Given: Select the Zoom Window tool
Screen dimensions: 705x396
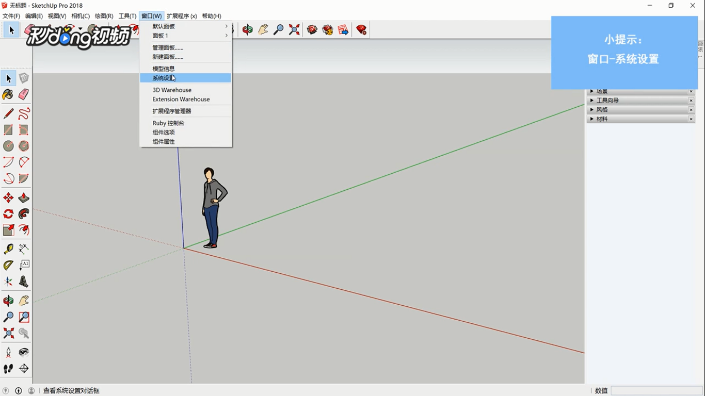Looking at the screenshot, I should 24,317.
